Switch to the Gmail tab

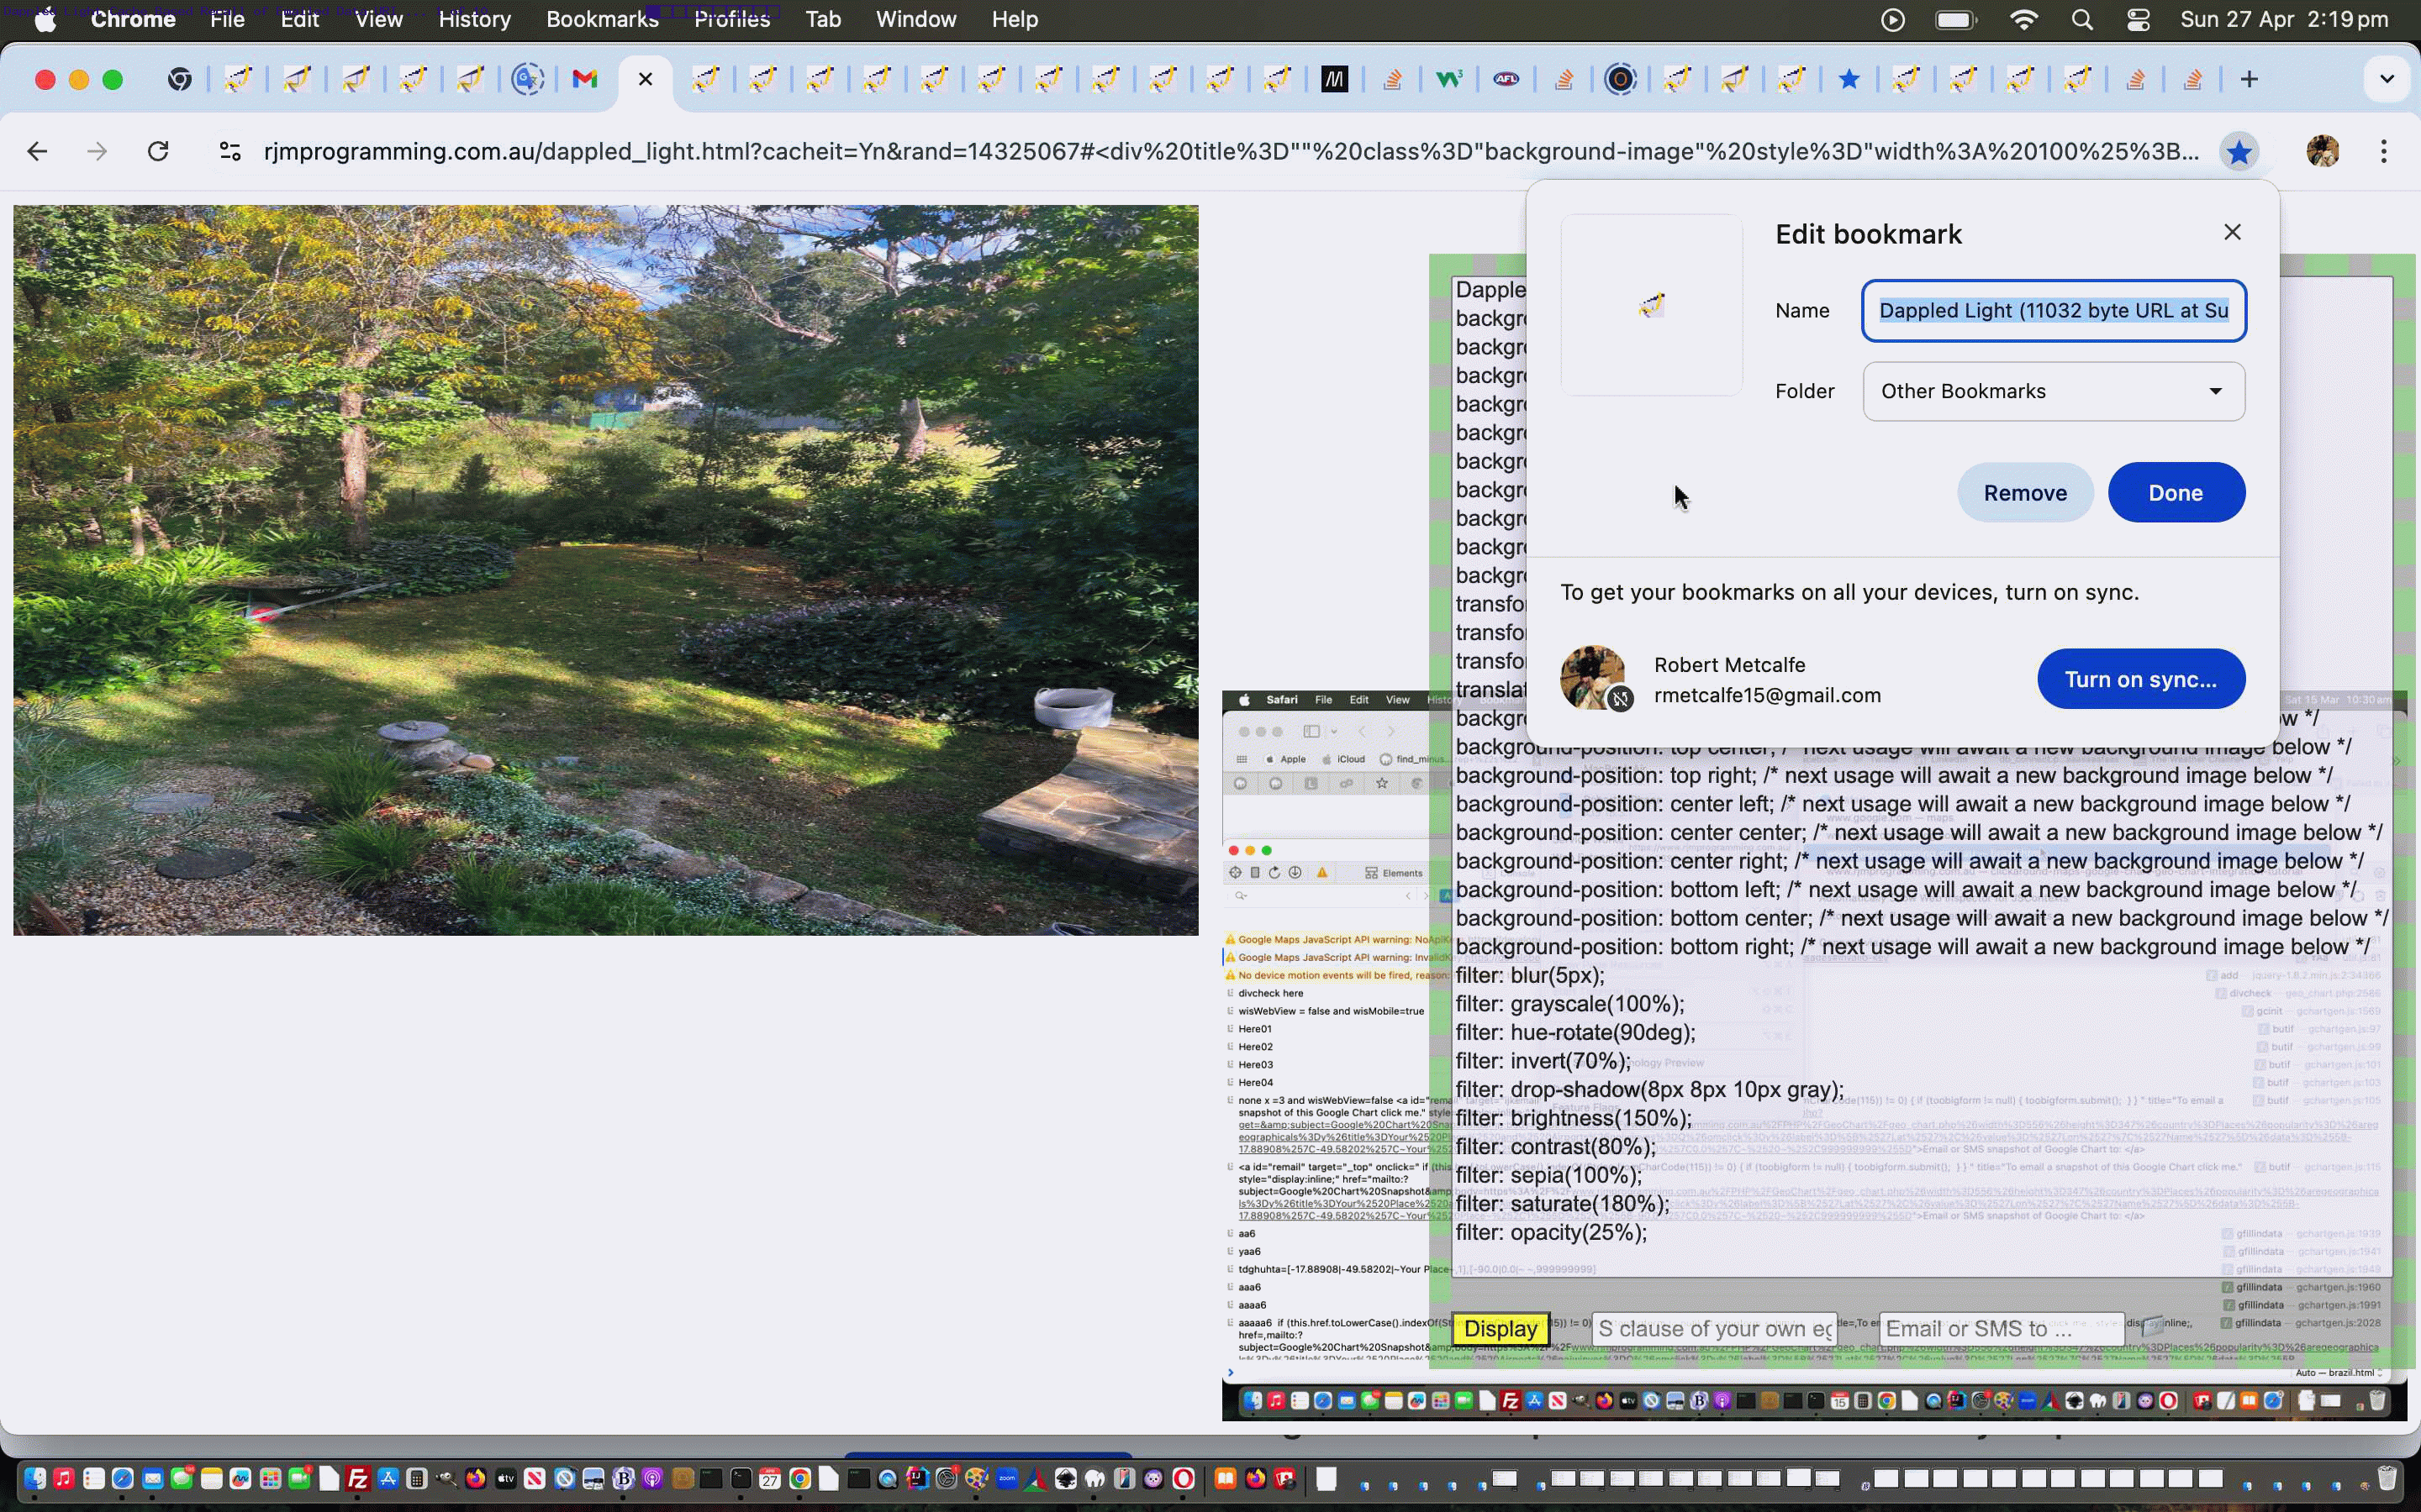click(584, 79)
